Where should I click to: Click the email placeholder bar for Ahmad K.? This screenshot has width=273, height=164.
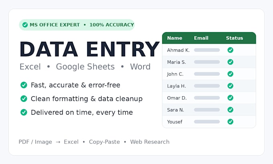[x=207, y=50]
